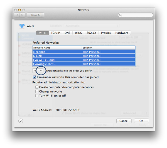Viewport: 167px width, 148px height.
Task: Click the Show All button
Action: point(35,15)
